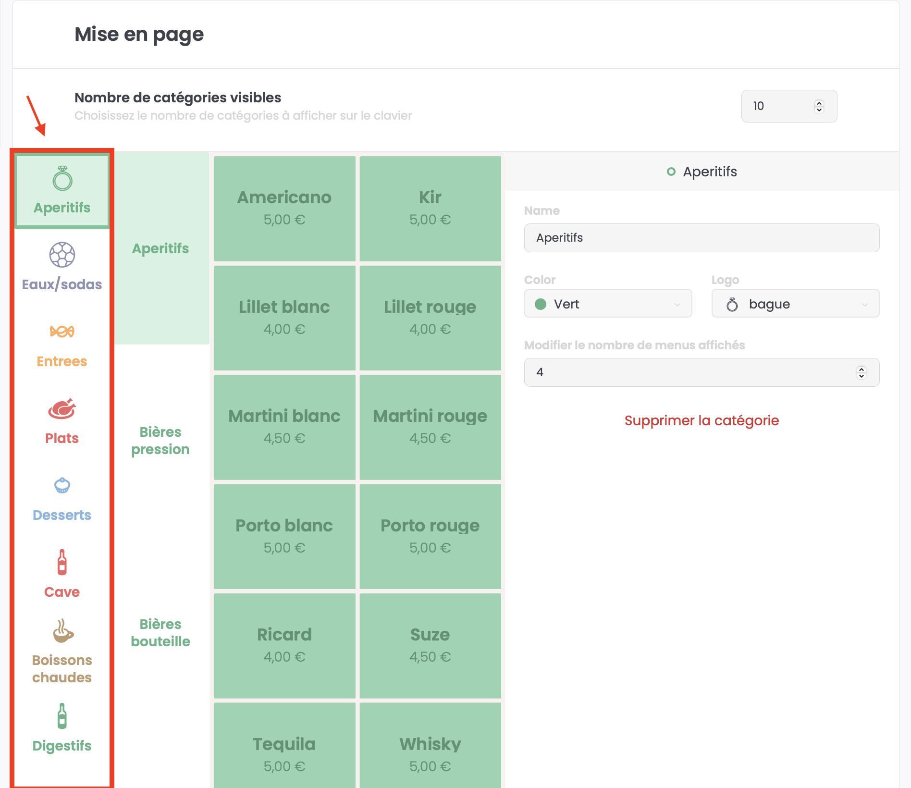Image resolution: width=911 pixels, height=788 pixels.
Task: Open the Boissons chaudes cup icon
Action: (x=62, y=631)
